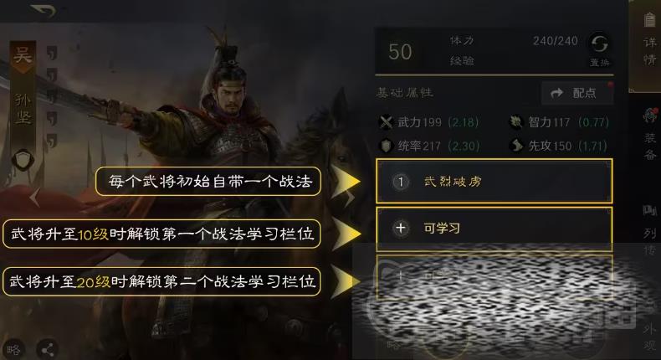Open the share icon at bottom left
The image size is (661, 360).
(x=47, y=349)
